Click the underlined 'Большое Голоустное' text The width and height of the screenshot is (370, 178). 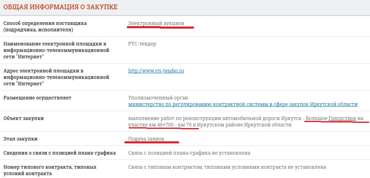(331, 118)
